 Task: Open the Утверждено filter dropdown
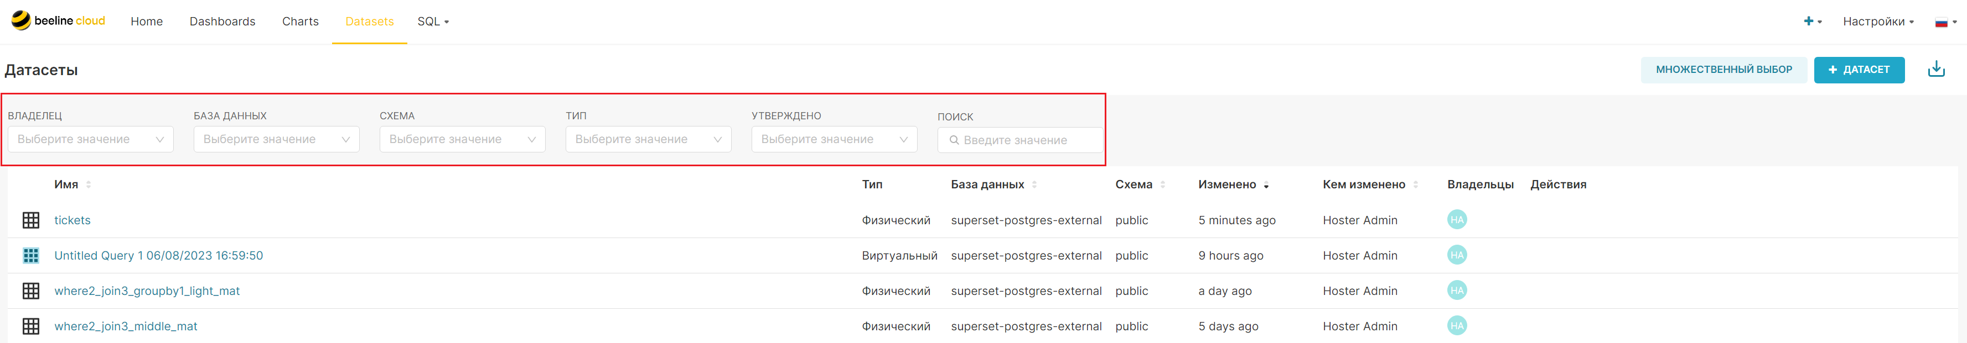pyautogui.click(x=835, y=140)
